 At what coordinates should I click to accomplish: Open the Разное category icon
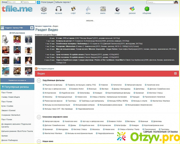(132, 9)
